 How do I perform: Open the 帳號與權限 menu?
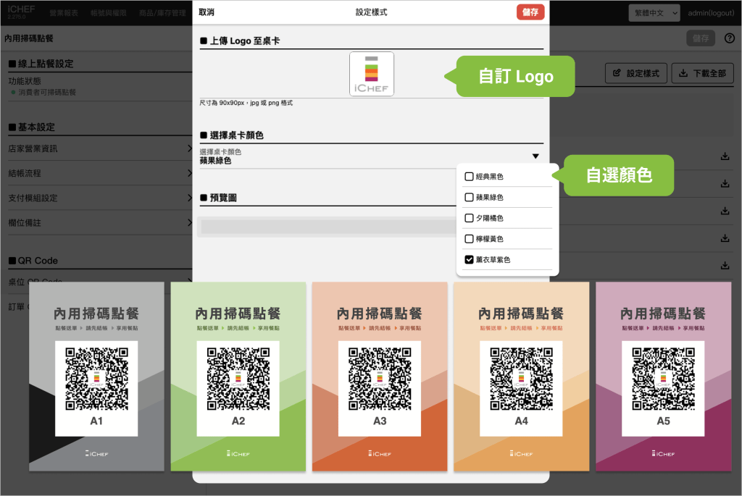coord(107,13)
